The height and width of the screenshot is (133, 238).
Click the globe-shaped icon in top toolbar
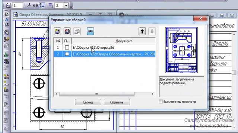point(35,6)
